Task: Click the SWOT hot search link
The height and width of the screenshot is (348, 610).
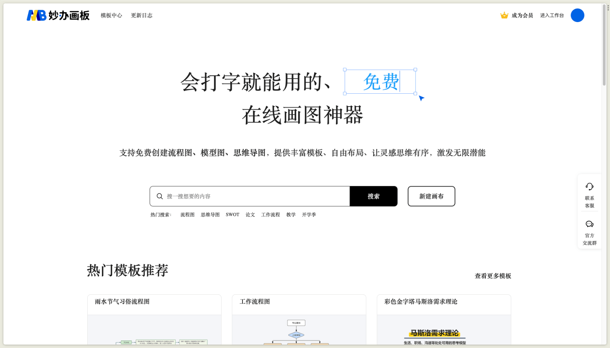Action: click(232, 214)
